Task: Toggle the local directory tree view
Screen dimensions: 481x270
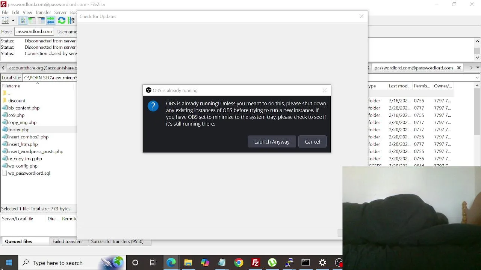Action: click(x=32, y=21)
